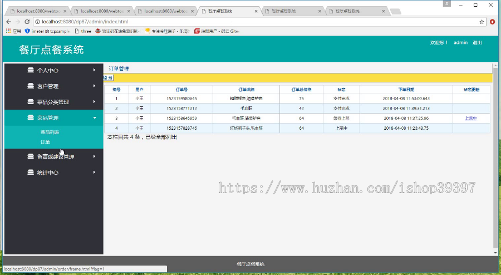Click the admin username link
Screen dimensions: 501x275
pos(460,42)
